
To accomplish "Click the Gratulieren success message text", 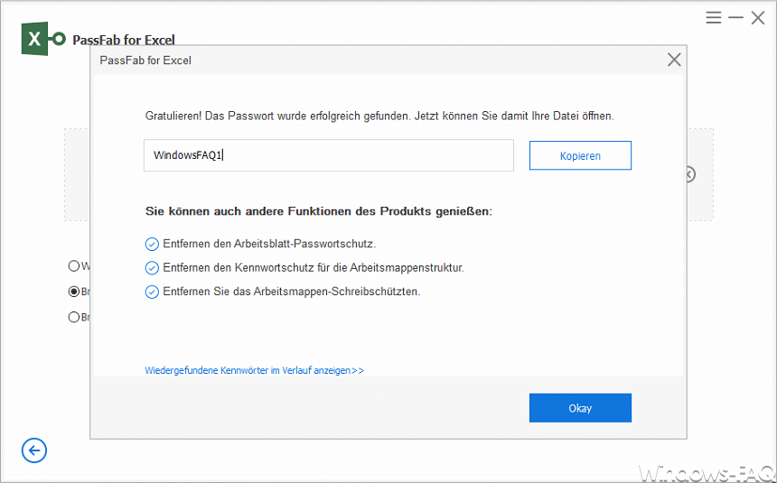I will tap(379, 116).
